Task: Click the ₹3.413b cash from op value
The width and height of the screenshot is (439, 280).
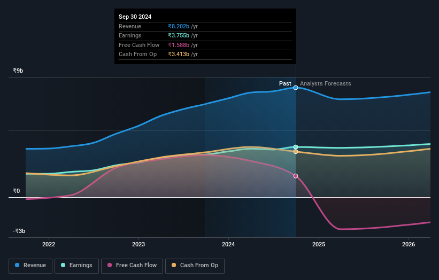Action: point(179,55)
